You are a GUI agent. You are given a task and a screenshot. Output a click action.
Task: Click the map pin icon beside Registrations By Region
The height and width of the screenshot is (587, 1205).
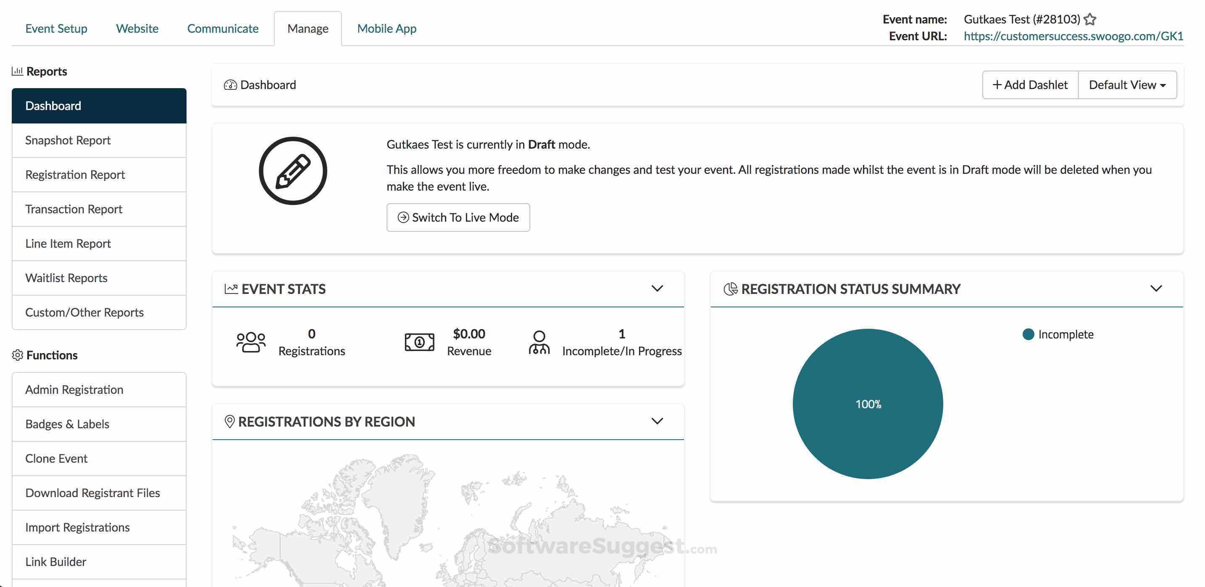(229, 422)
